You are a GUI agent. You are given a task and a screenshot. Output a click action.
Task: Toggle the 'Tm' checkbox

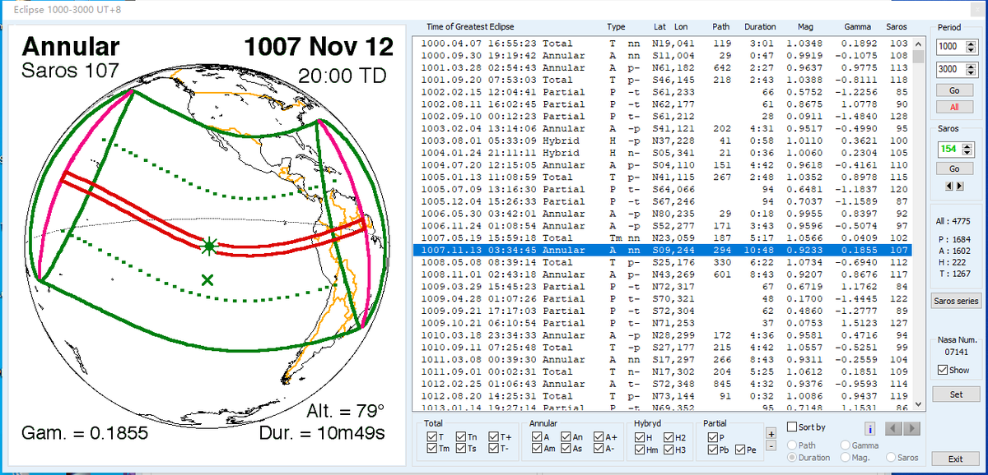(432, 450)
